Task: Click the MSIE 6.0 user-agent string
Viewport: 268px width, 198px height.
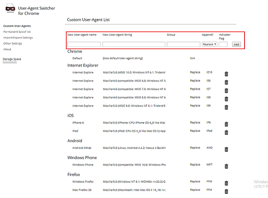Action: tap(134, 81)
